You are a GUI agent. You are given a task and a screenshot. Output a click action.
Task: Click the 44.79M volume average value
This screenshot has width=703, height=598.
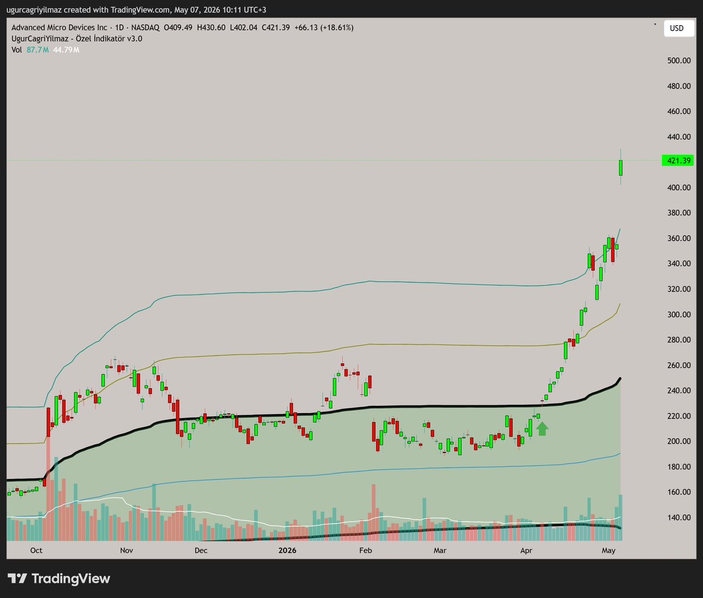(x=66, y=50)
